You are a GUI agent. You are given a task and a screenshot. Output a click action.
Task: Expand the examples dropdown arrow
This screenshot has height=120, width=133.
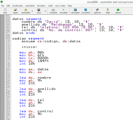click(x=32, y=11)
